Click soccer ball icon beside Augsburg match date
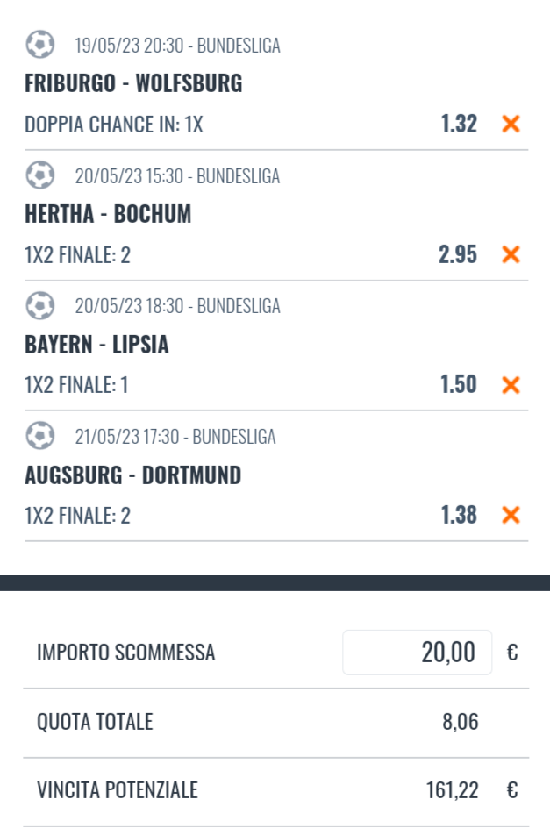Image resolution: width=550 pixels, height=835 pixels. tap(40, 435)
